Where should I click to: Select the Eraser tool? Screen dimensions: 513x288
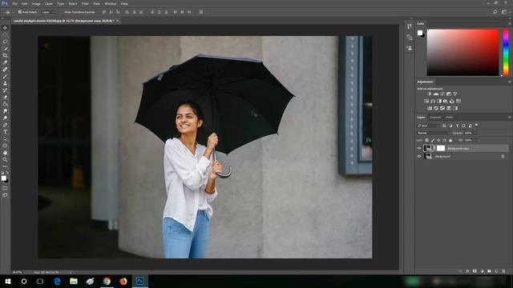pyautogui.click(x=5, y=98)
